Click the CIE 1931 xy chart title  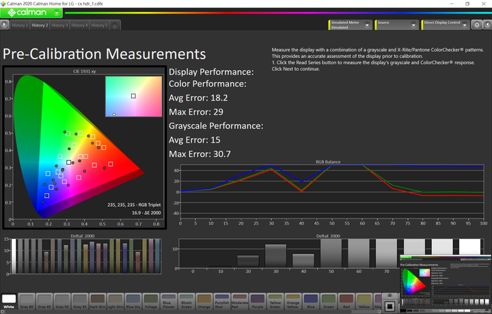(x=85, y=71)
